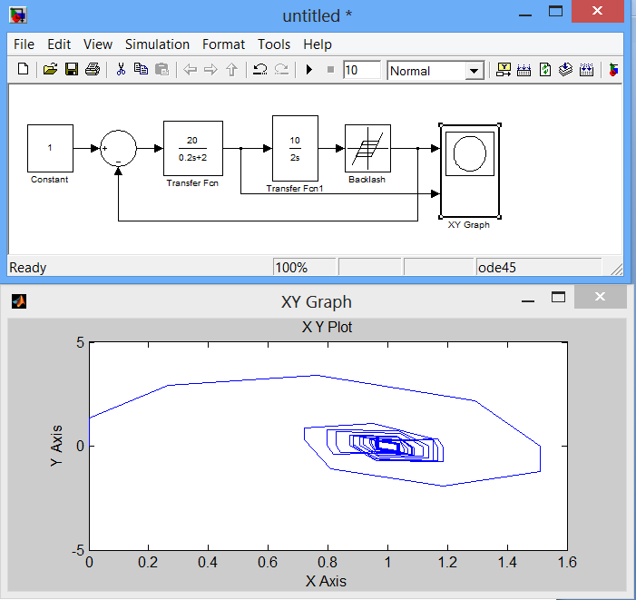The width and height of the screenshot is (636, 600).
Task: Click the colored debug icon at toolbar end
Action: [613, 70]
